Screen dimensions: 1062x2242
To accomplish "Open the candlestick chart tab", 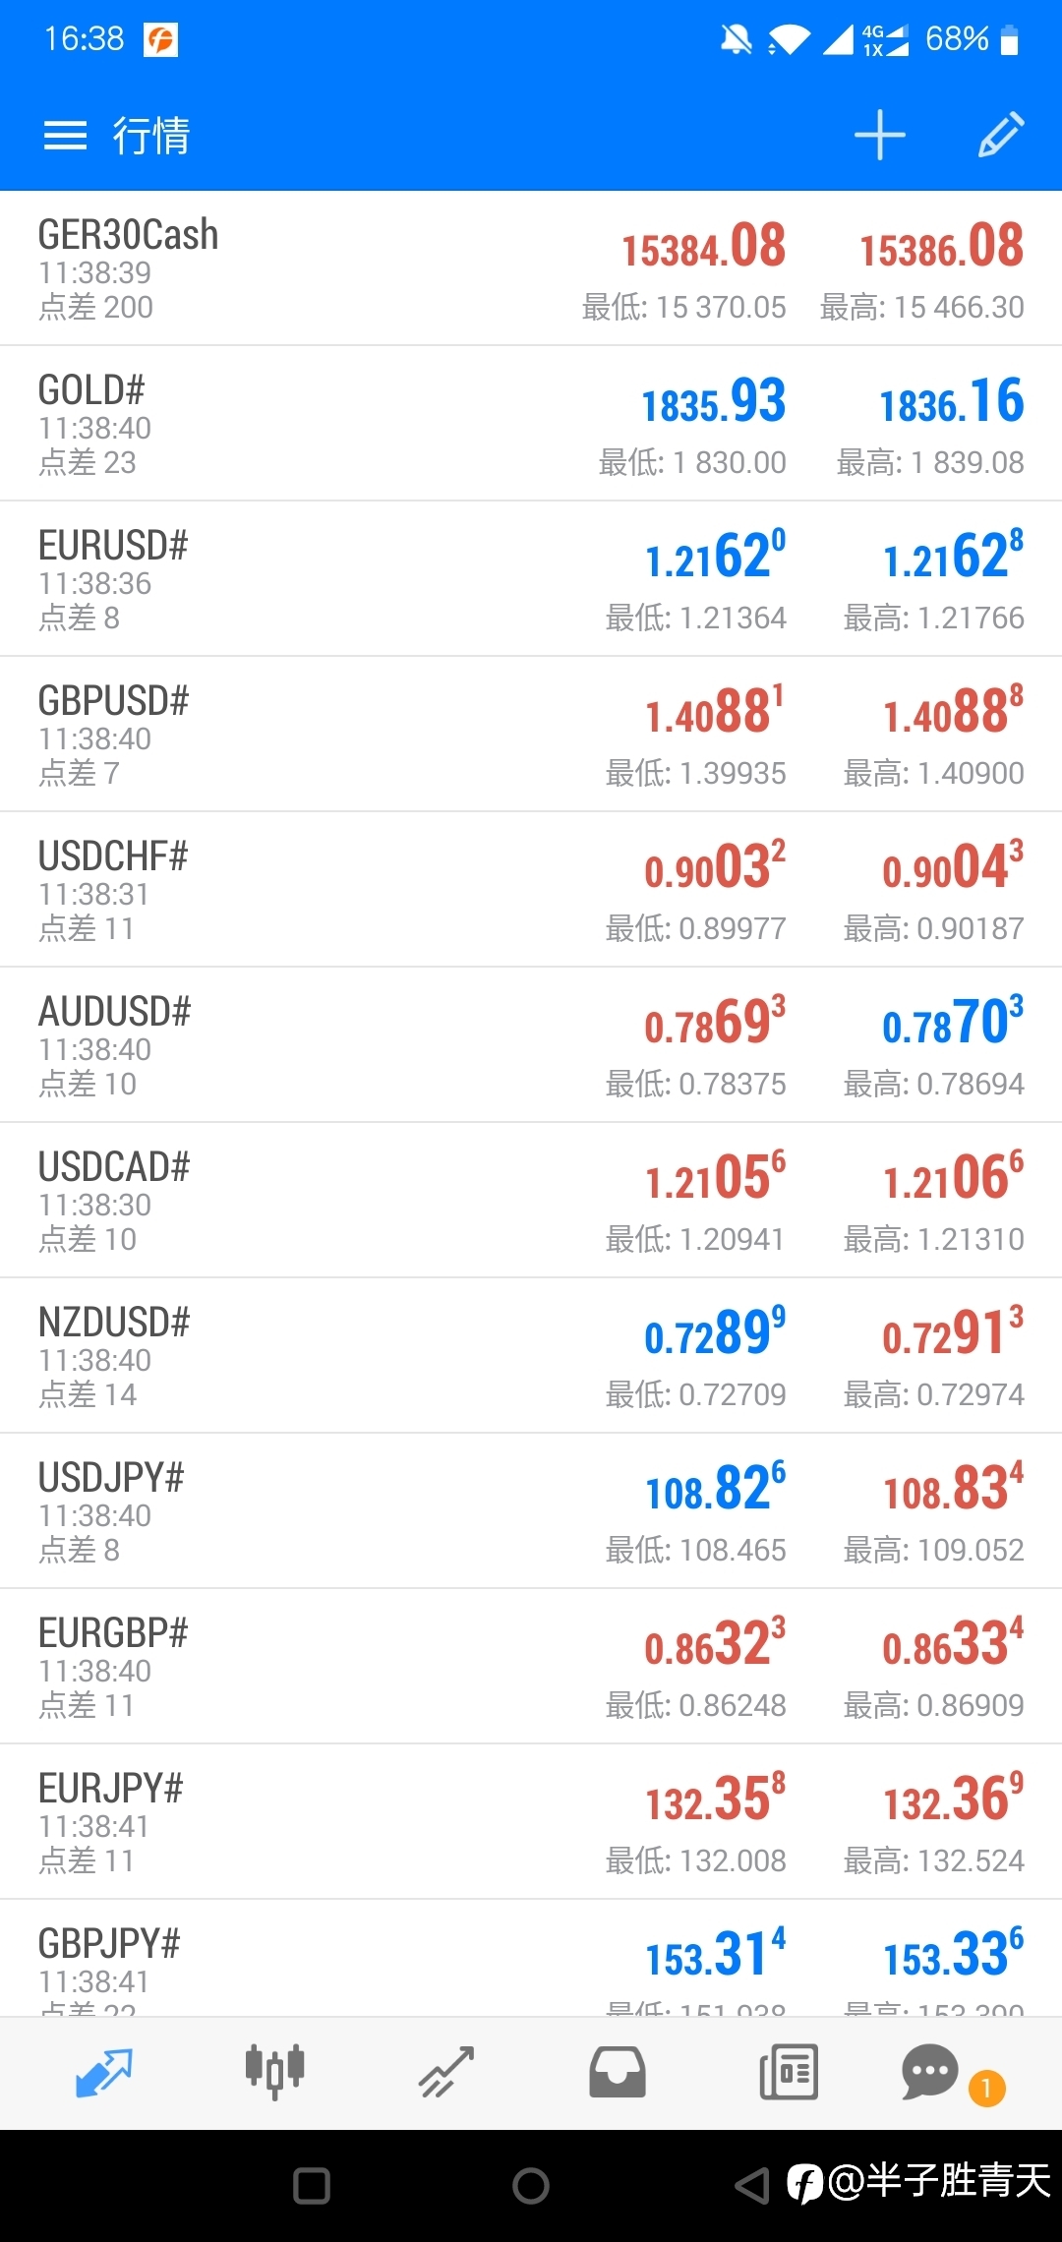I will point(274,2071).
